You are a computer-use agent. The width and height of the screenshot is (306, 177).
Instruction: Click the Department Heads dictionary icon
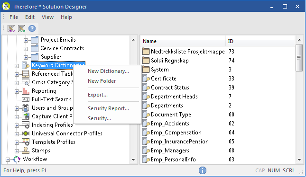[146, 97]
